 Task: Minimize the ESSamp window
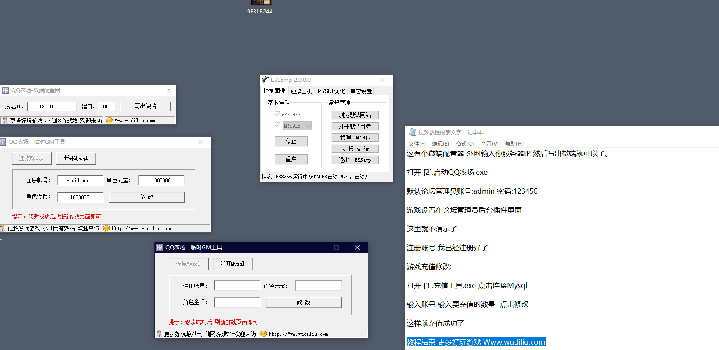coord(342,80)
